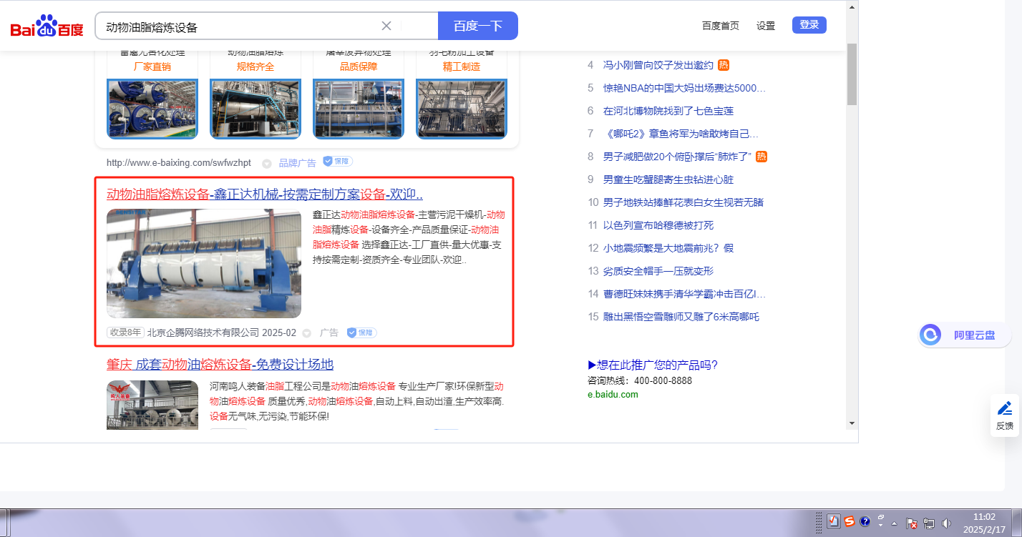This screenshot has height=537, width=1022.
Task: Open hot search 以色列宣布哈穆德被打死
Action: [x=658, y=225]
